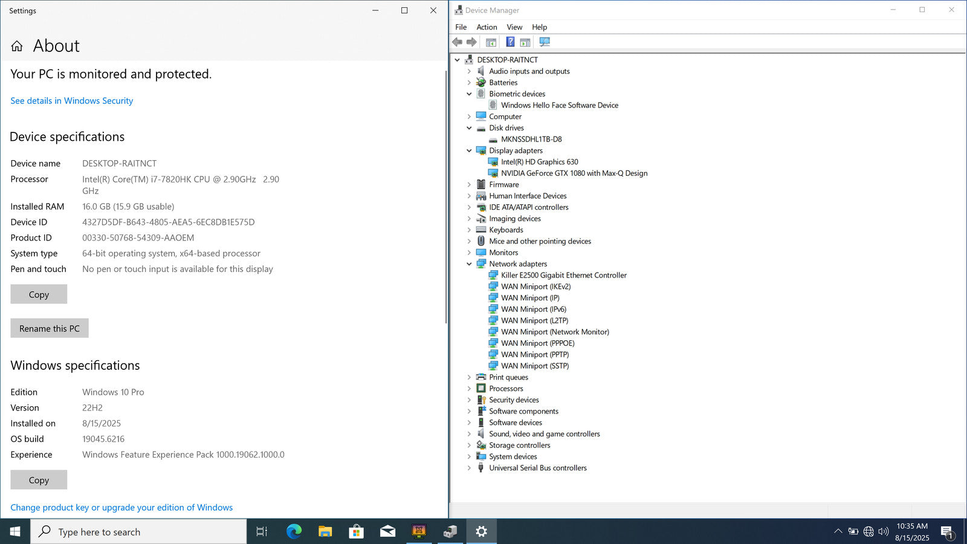967x544 pixels.
Task: Launch Microsoft Store from the taskbar
Action: click(356, 531)
